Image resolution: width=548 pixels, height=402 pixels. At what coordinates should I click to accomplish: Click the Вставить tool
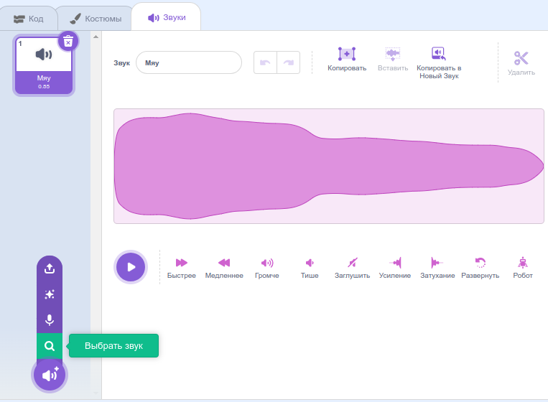pyautogui.click(x=393, y=59)
